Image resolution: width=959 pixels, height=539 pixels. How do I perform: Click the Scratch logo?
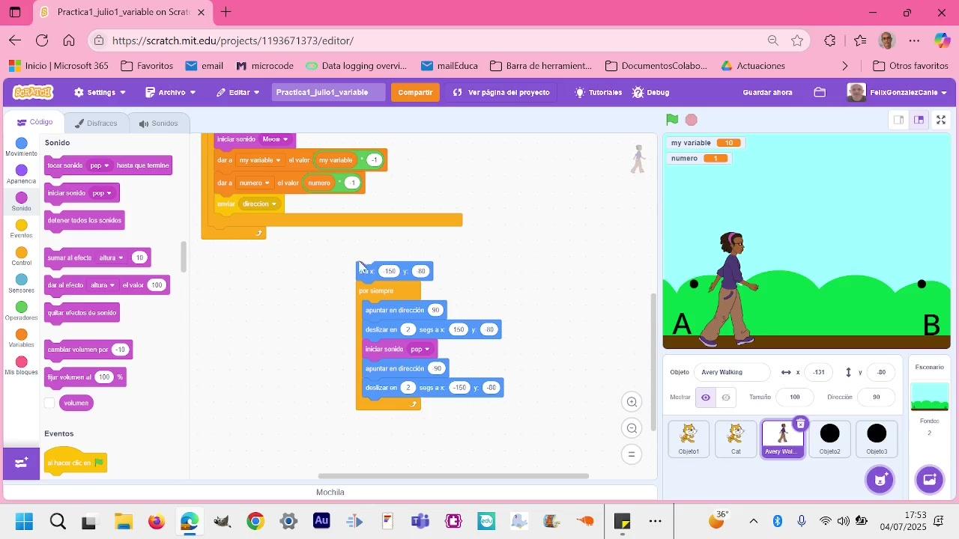coord(33,92)
